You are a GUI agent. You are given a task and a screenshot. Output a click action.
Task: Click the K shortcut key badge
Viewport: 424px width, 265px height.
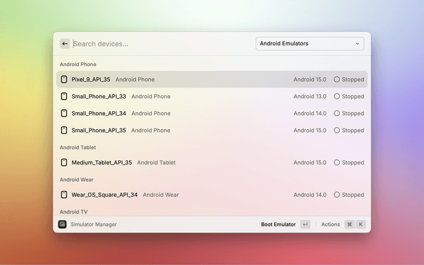point(361,225)
